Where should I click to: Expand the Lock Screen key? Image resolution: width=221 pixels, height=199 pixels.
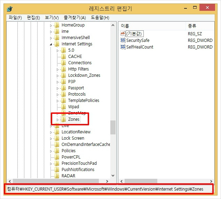tap(51, 139)
